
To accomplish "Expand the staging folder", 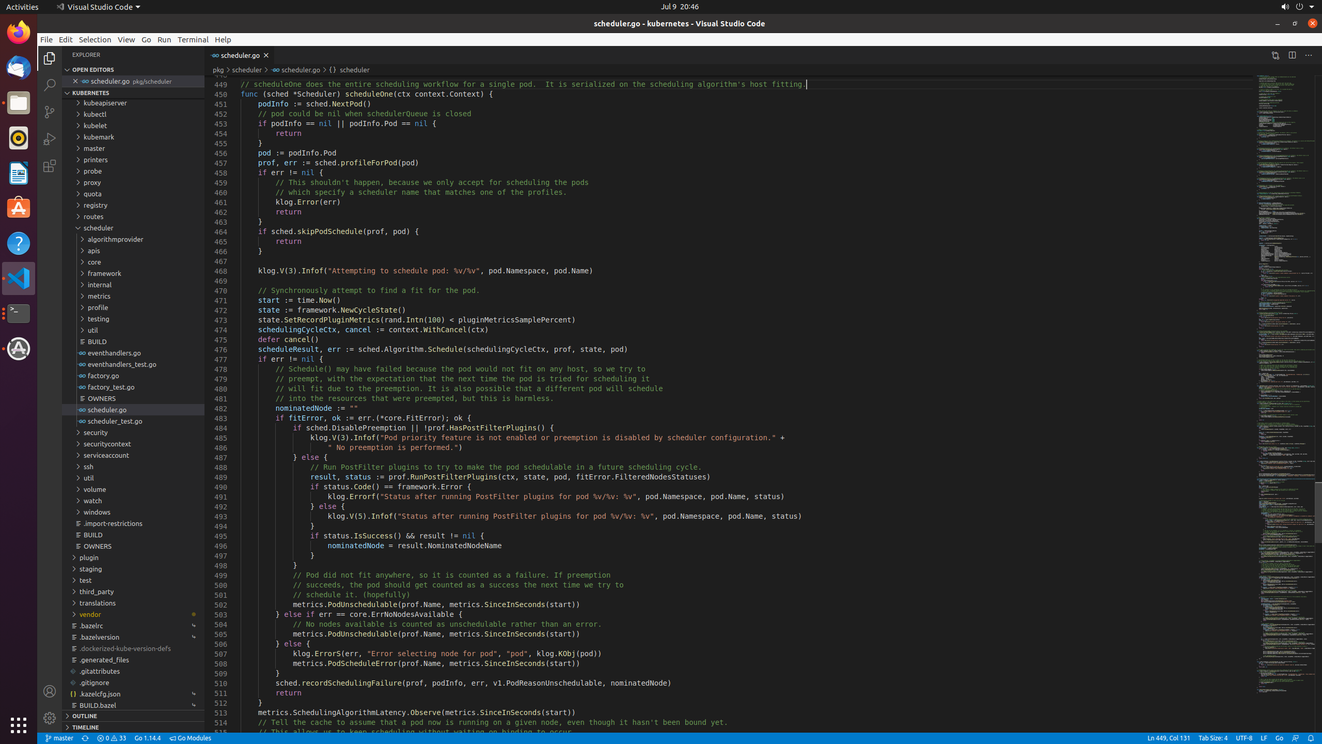I will [133, 569].
